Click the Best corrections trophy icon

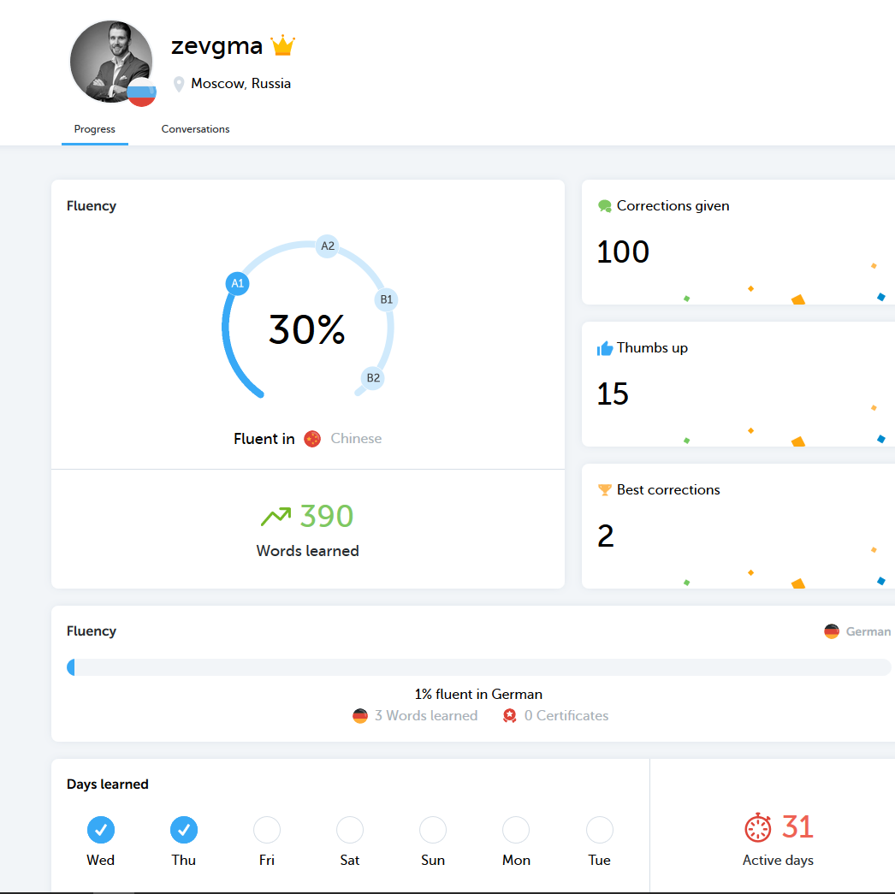click(604, 490)
